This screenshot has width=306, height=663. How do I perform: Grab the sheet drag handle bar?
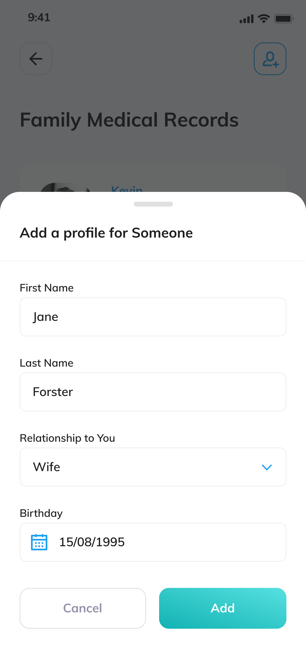pos(153,204)
